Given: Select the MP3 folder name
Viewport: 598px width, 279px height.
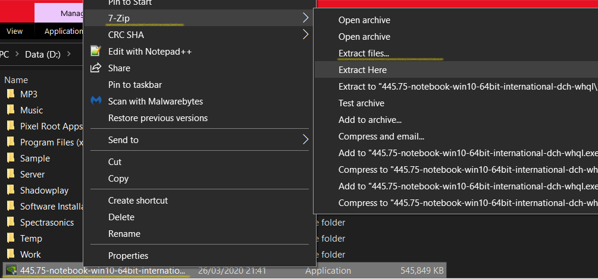Looking at the screenshot, I should click(x=29, y=94).
